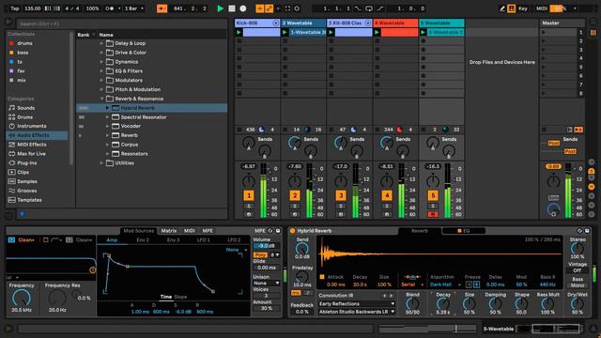Expand the Utilities folder
Screen dimensions: 601x338
coord(101,162)
